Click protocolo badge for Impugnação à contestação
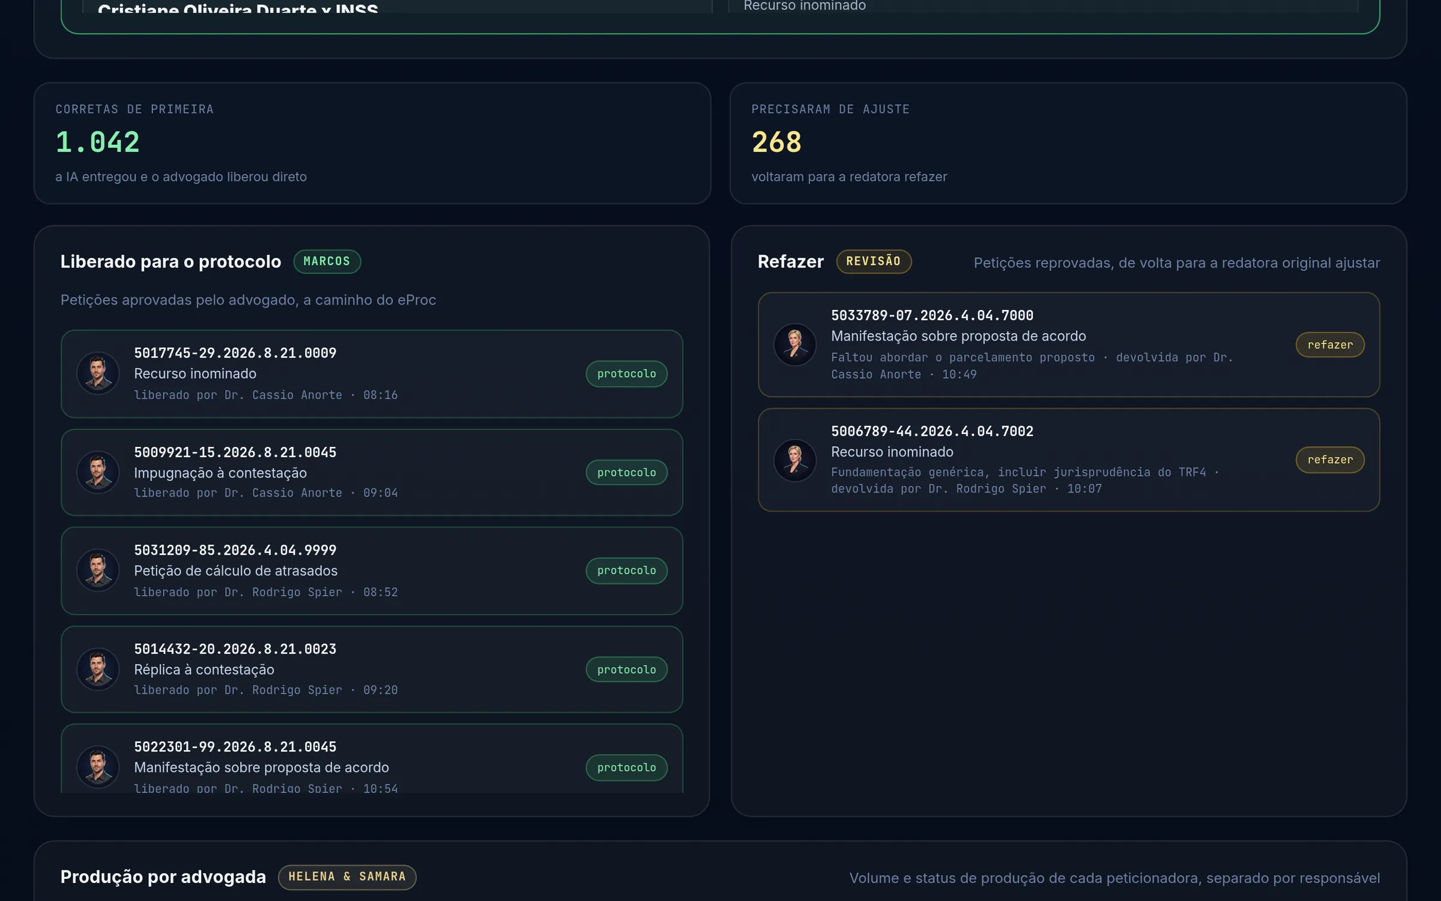The width and height of the screenshot is (1441, 901). point(626,473)
